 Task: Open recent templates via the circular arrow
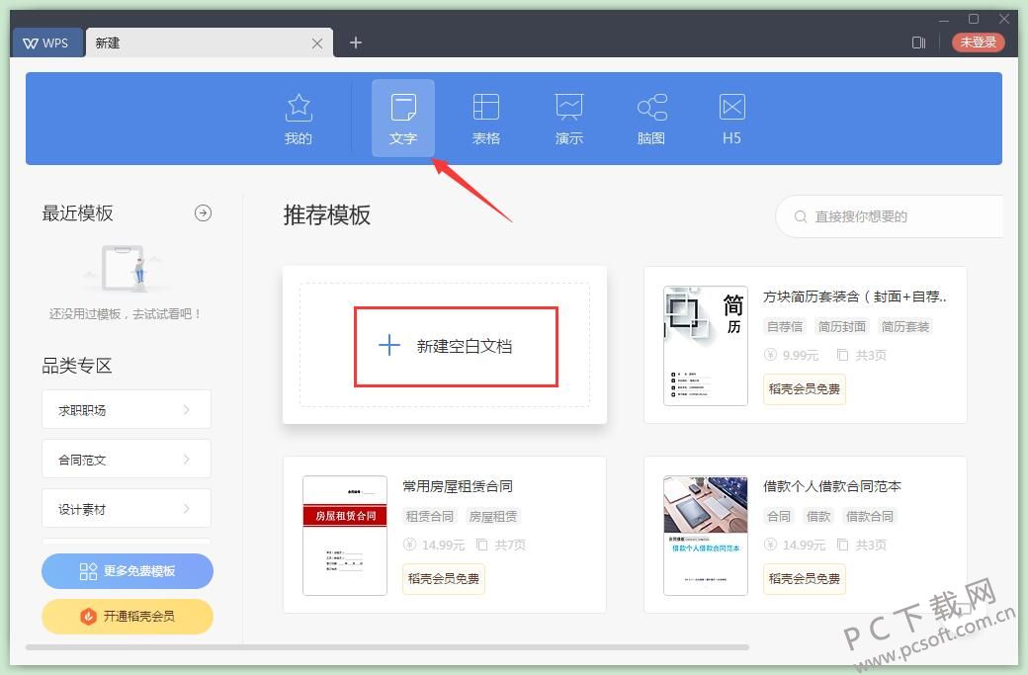[203, 212]
